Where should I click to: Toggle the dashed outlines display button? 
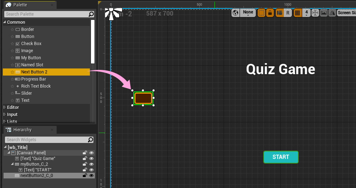[262, 13]
